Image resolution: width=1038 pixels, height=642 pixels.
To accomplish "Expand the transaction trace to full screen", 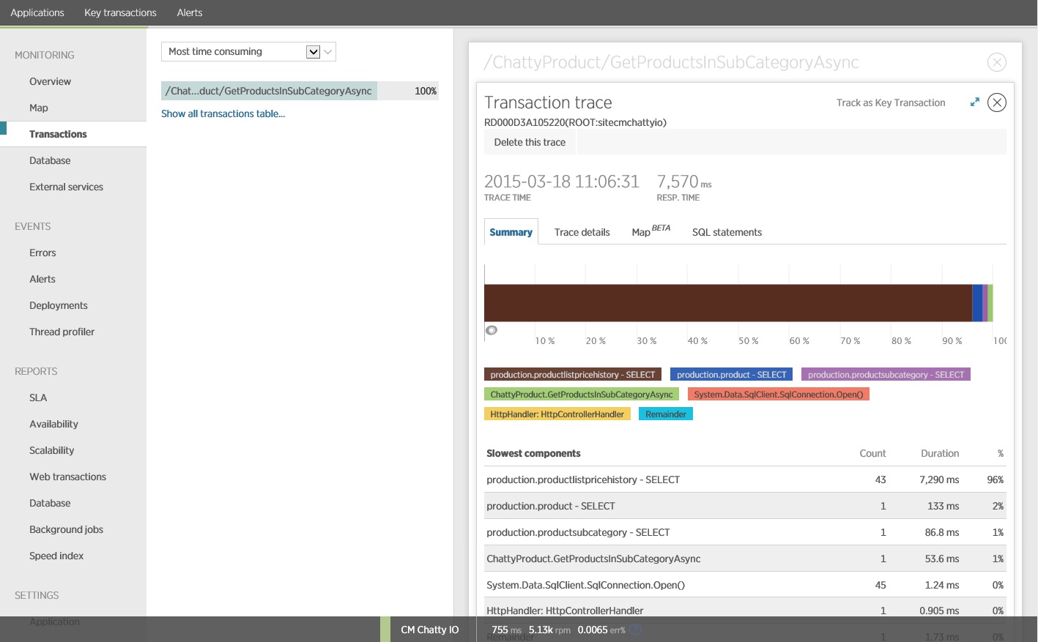I will [974, 102].
